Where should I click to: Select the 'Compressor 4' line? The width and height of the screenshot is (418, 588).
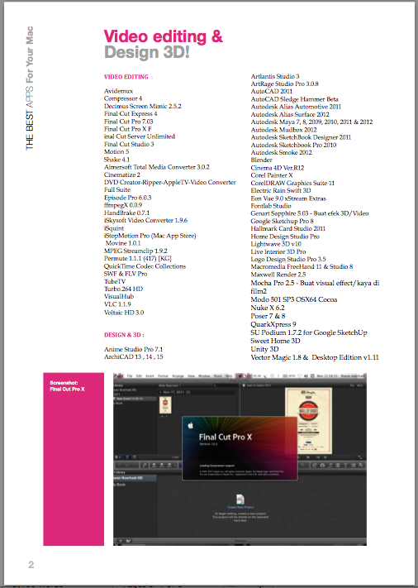tap(123, 98)
